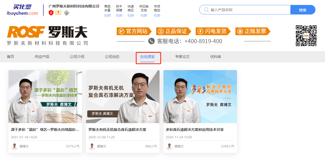This screenshot has height=165, width=325.
Task: Click the 闪电发货 lightning bolt icon
Action: [x=200, y=32]
